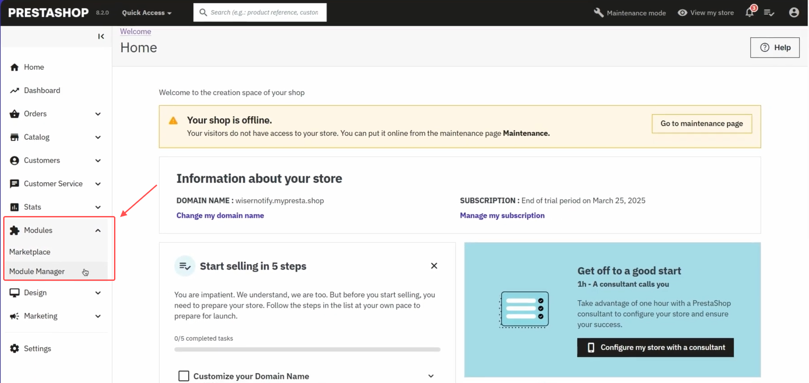Click the Start selling checklist icon

(x=185, y=266)
